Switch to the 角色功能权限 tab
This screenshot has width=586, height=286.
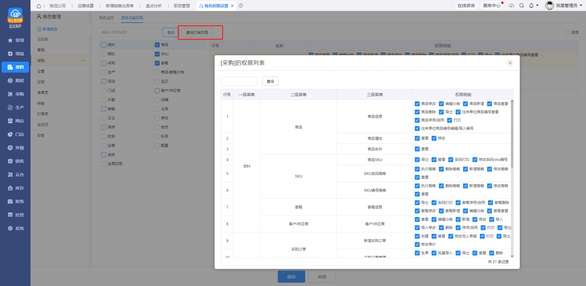click(x=132, y=18)
